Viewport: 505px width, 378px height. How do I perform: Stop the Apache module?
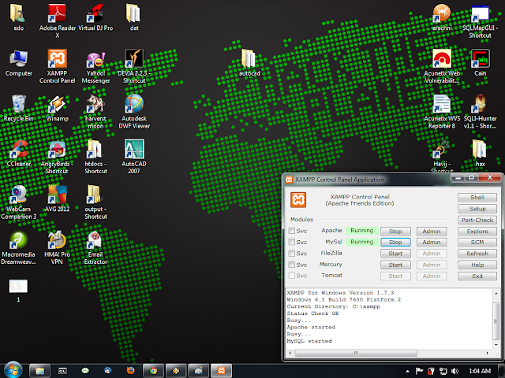coord(395,231)
